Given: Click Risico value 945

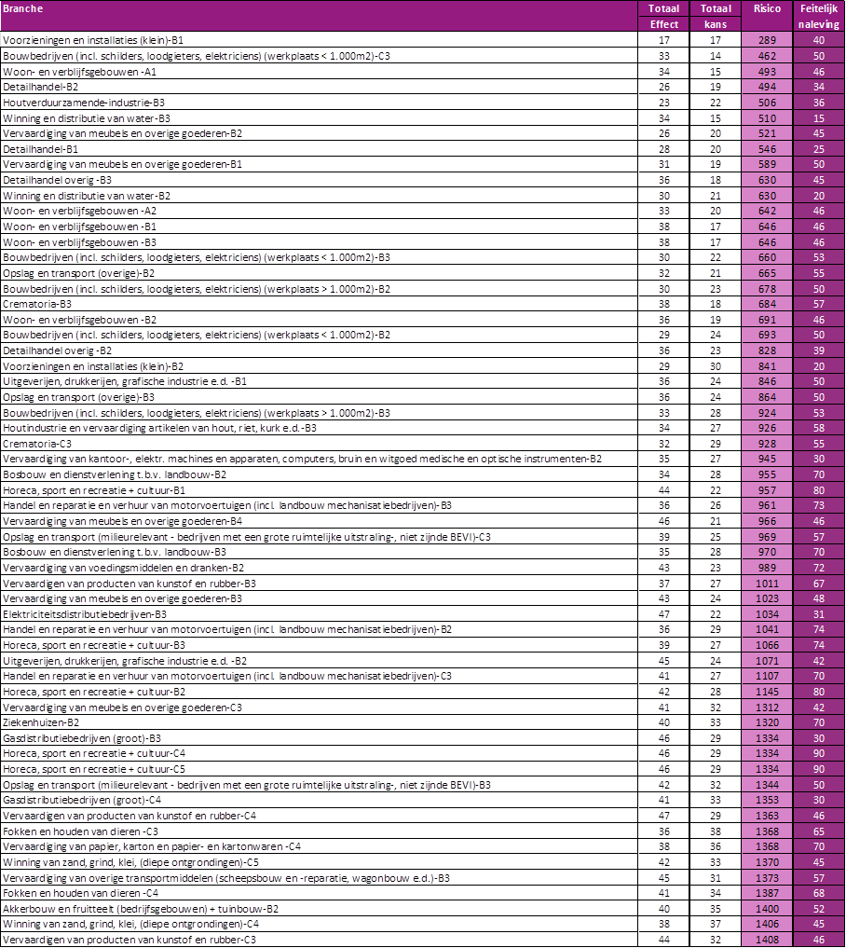Looking at the screenshot, I should pyautogui.click(x=767, y=459).
